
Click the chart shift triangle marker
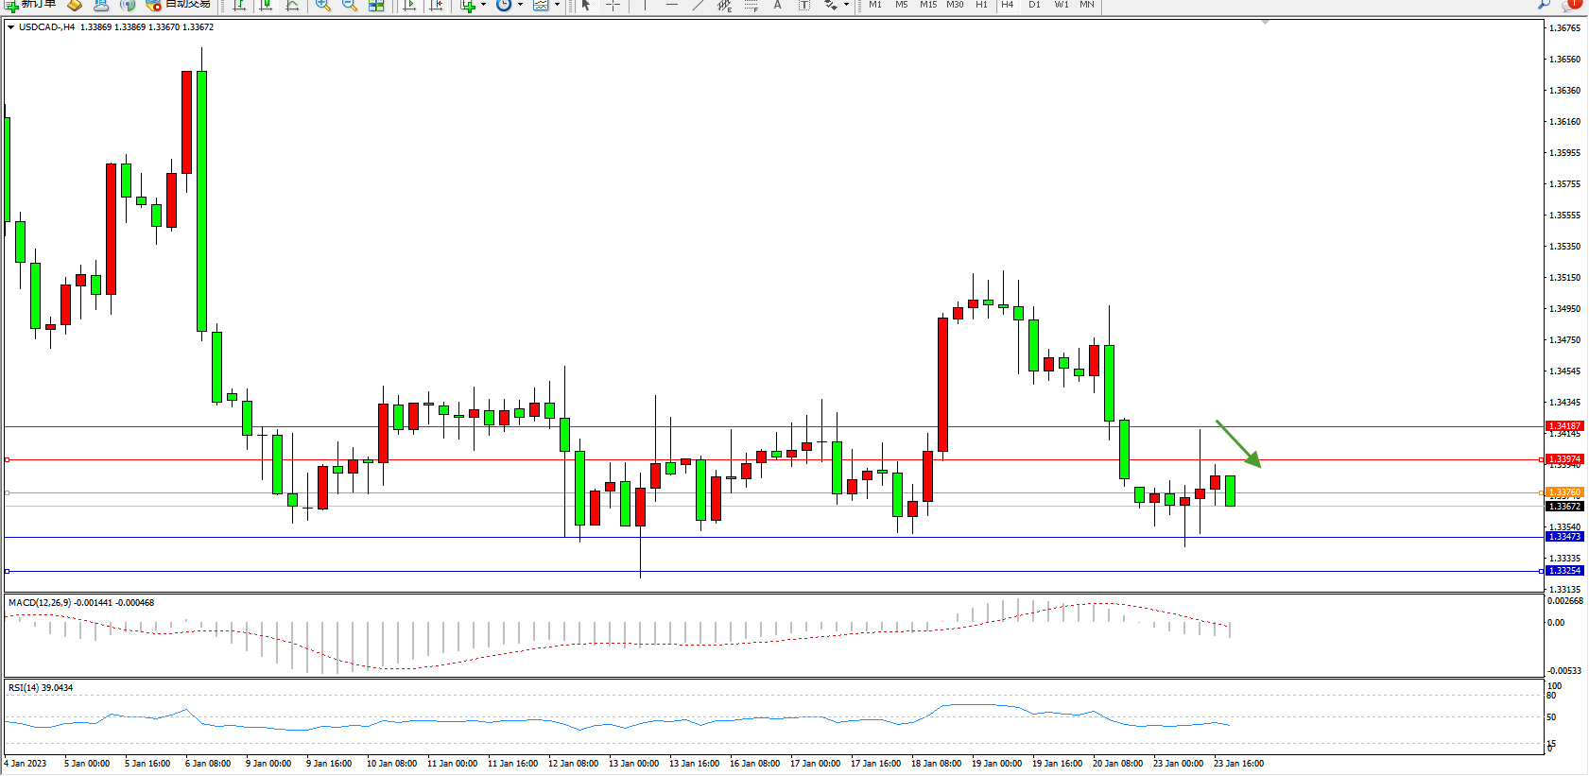pyautogui.click(x=1265, y=22)
